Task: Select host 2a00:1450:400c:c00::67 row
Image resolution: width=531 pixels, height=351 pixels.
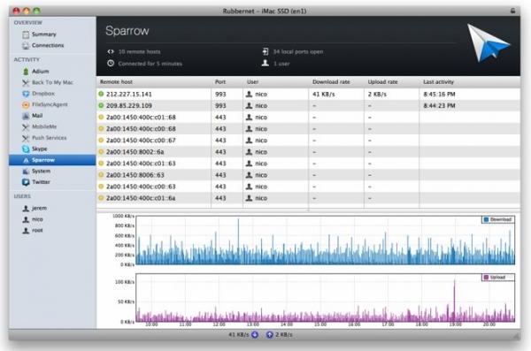Action: 308,140
